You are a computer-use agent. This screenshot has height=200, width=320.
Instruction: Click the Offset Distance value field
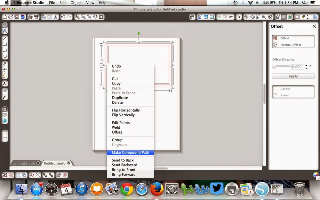click(297, 67)
